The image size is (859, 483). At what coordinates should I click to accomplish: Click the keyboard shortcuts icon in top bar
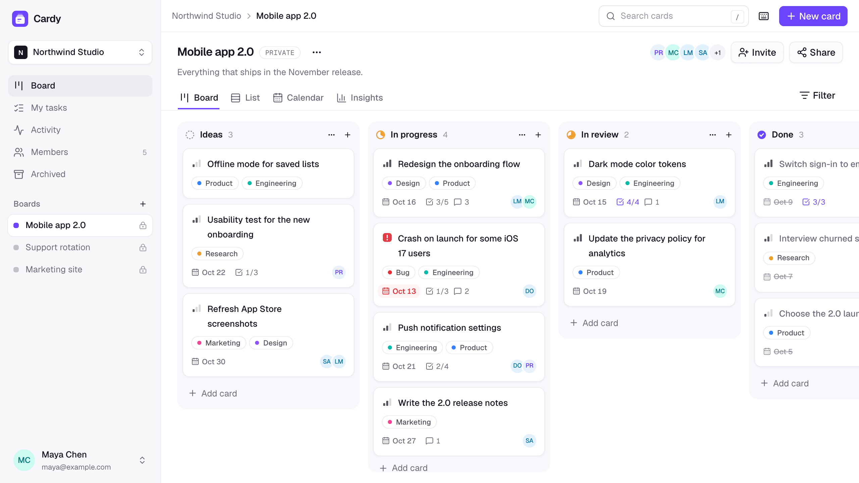[x=764, y=16]
